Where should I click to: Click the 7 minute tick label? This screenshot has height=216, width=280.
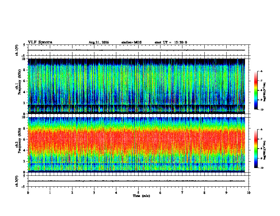tap(182, 193)
